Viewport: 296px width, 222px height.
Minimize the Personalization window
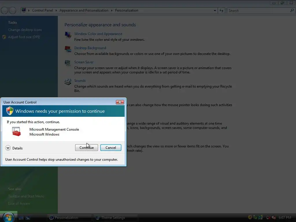point(274,3)
